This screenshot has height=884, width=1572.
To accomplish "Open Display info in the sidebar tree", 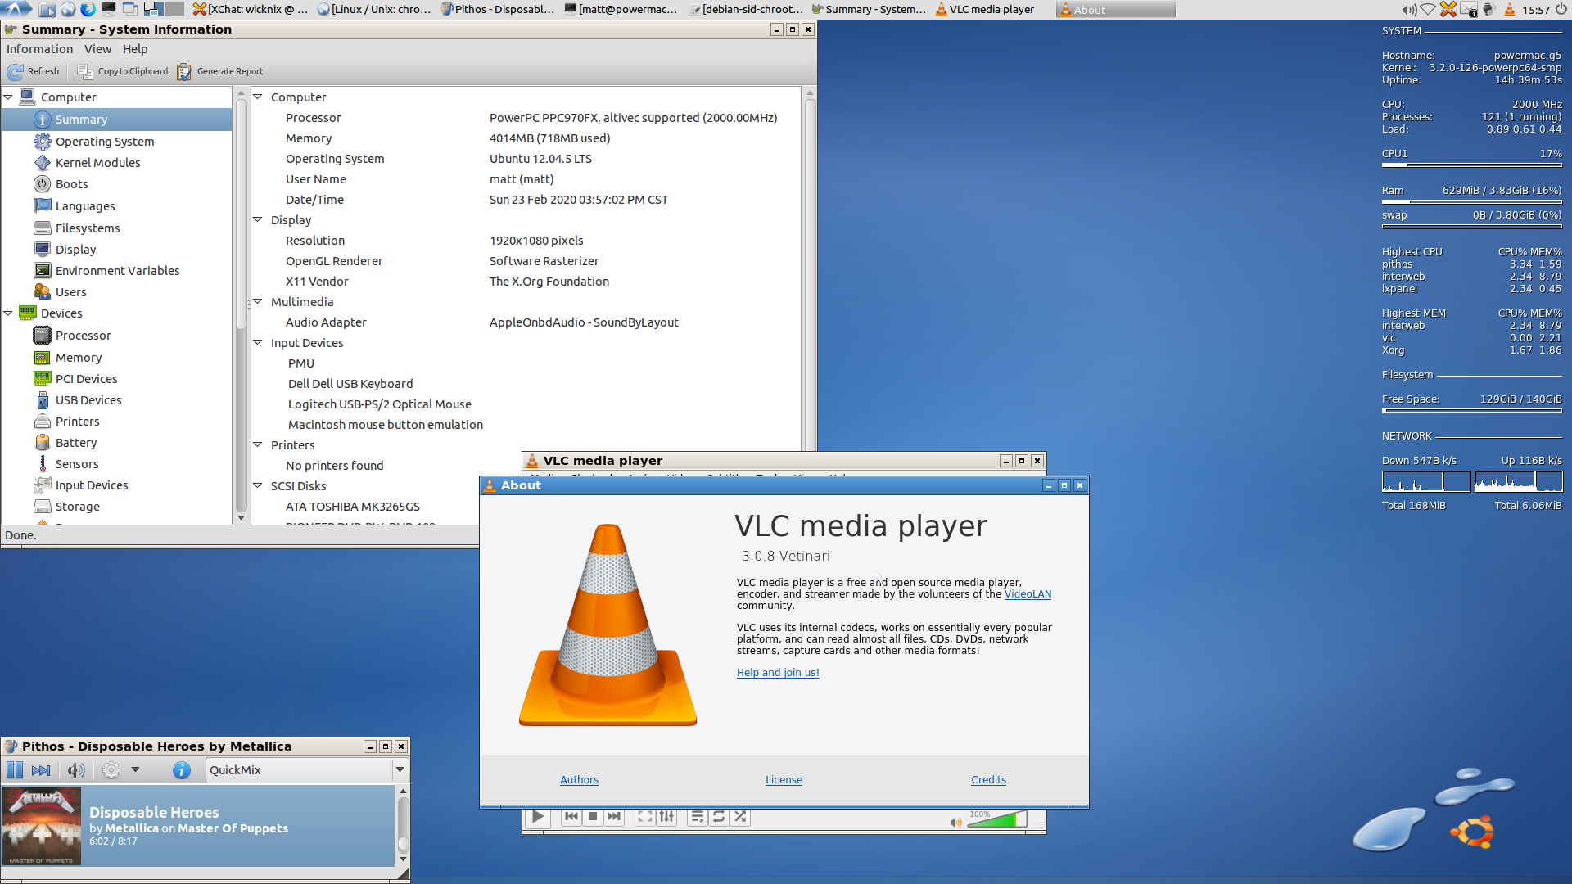I will (75, 249).
